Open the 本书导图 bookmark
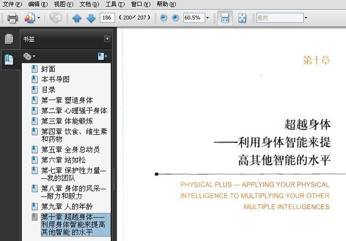Screen dimensions: 346x241 tap(55, 79)
